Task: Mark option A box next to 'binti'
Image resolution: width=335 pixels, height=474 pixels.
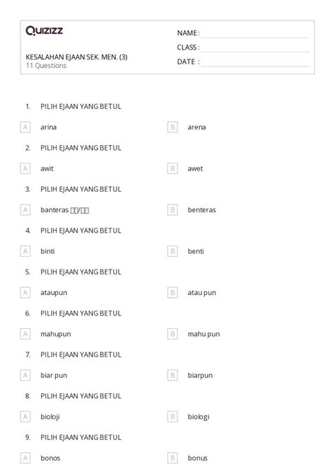Action: [25, 251]
